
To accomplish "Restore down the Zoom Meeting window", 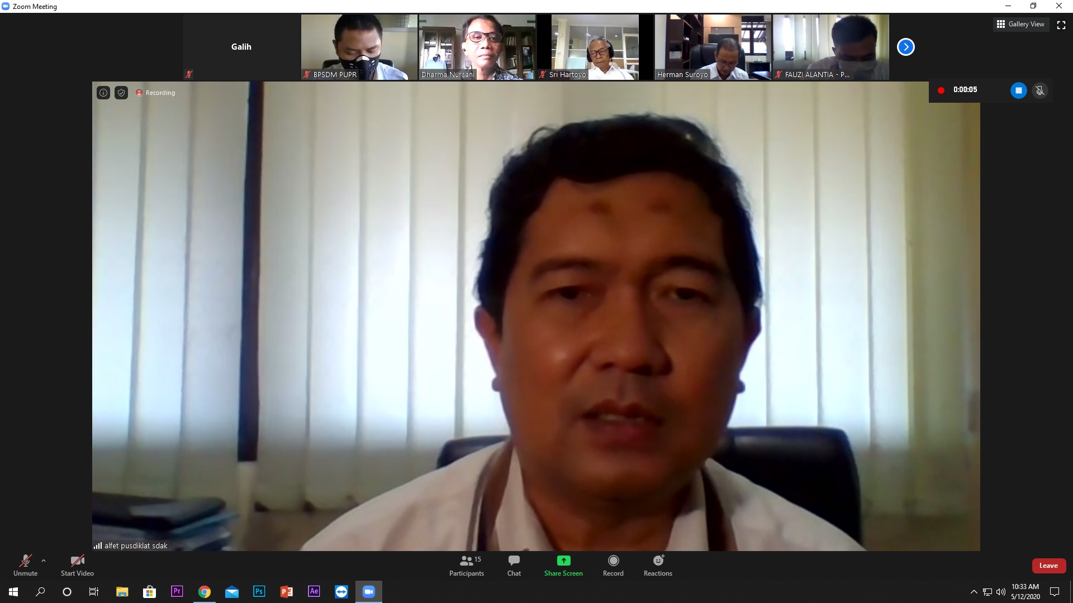I will [1033, 6].
